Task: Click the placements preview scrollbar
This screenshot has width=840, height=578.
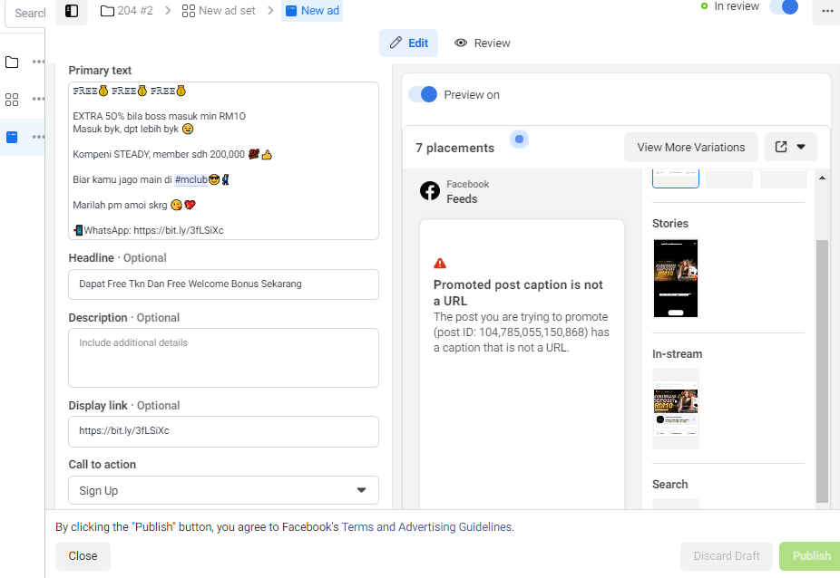Action: [822, 371]
